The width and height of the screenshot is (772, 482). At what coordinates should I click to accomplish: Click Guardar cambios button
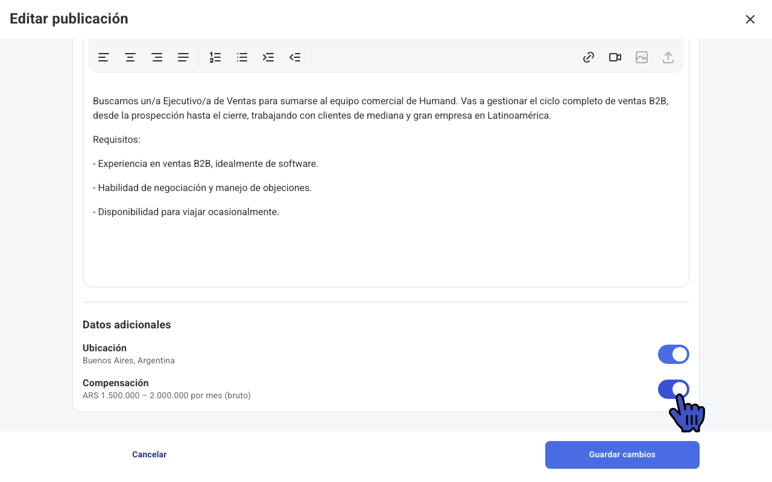click(x=622, y=455)
